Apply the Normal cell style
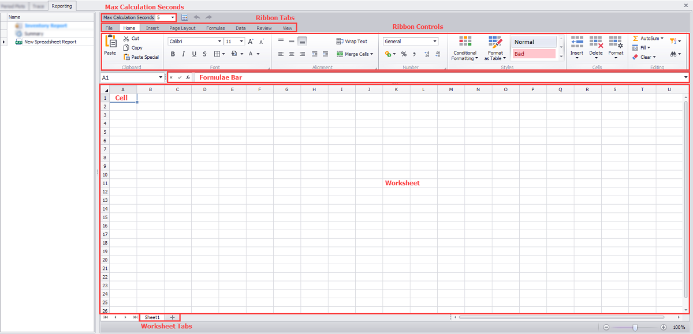Image resolution: width=693 pixels, height=334 pixels. coord(534,42)
